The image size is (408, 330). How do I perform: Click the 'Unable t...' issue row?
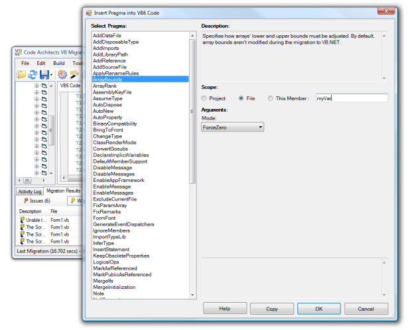pyautogui.click(x=50, y=220)
